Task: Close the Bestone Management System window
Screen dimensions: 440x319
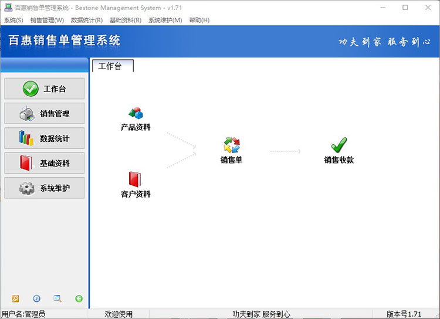Action: click(x=428, y=8)
